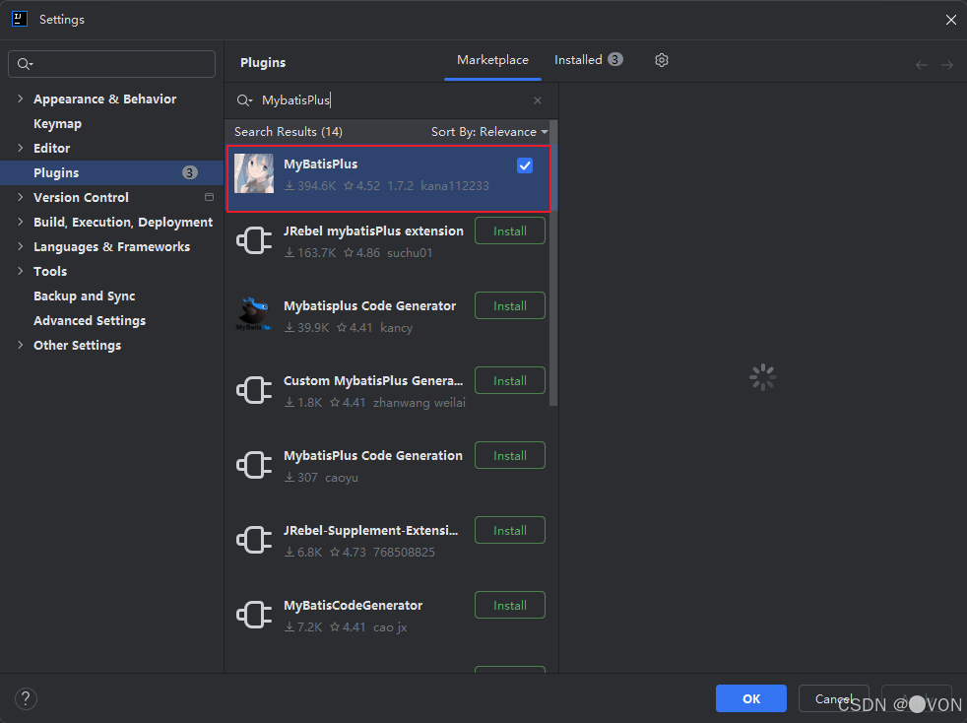Select Advanced Settings item
967x723 pixels.
[x=90, y=321]
